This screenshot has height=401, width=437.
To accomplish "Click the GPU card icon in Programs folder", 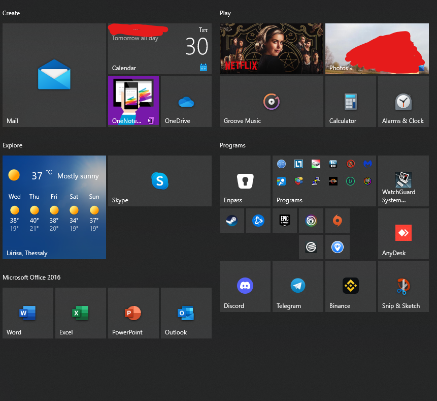I will (x=316, y=164).
